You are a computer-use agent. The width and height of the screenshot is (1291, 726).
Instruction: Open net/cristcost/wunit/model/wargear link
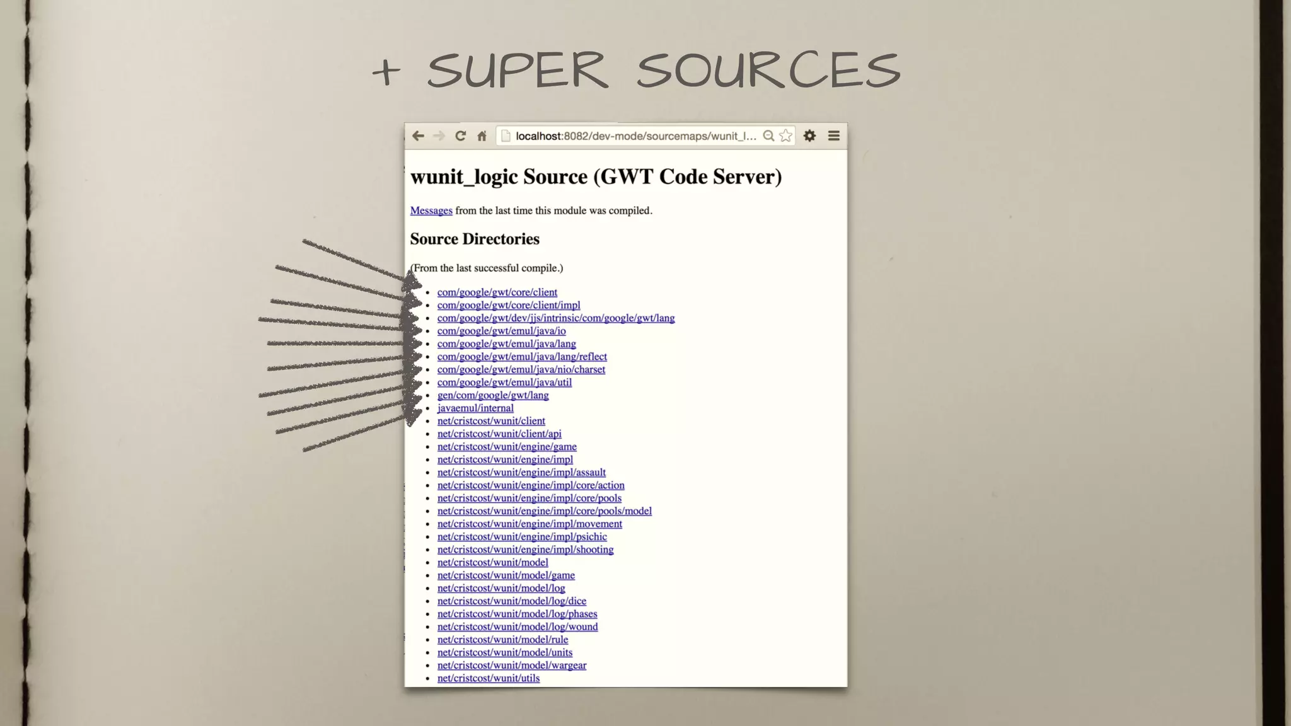512,665
